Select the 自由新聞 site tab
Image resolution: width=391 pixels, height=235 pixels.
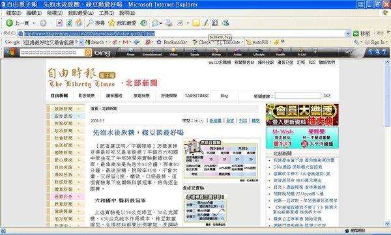click(59, 96)
